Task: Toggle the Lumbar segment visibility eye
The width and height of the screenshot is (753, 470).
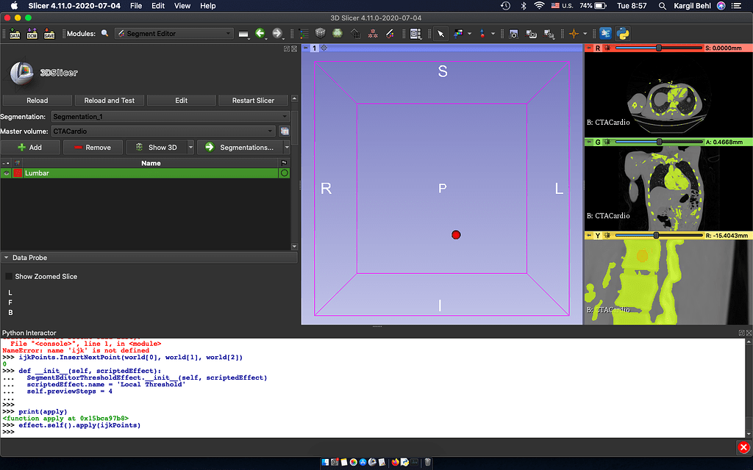Action: [7, 173]
